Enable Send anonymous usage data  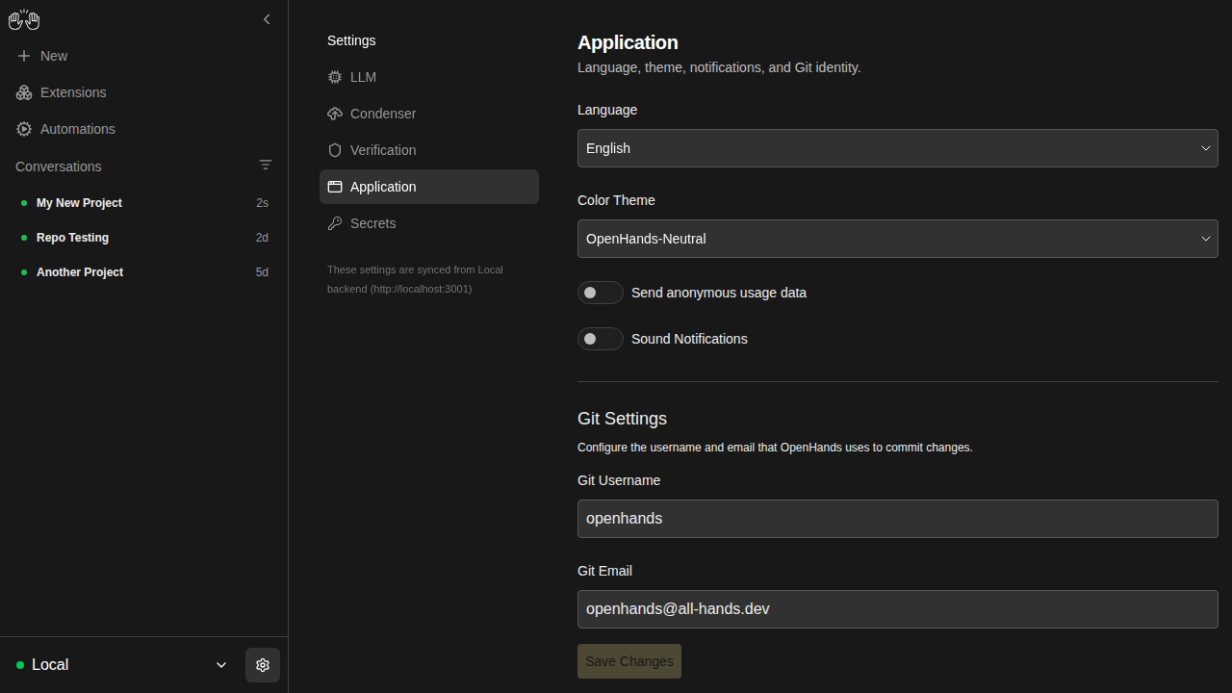601,293
